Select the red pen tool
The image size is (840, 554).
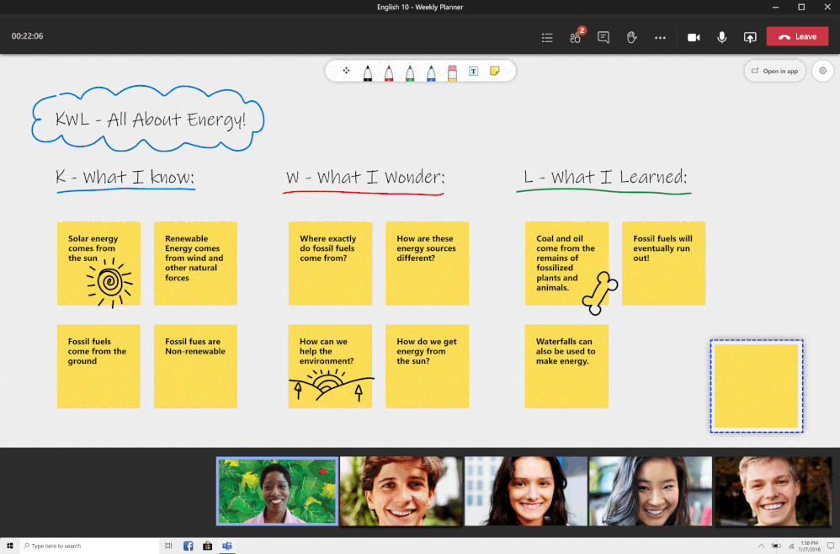point(389,72)
